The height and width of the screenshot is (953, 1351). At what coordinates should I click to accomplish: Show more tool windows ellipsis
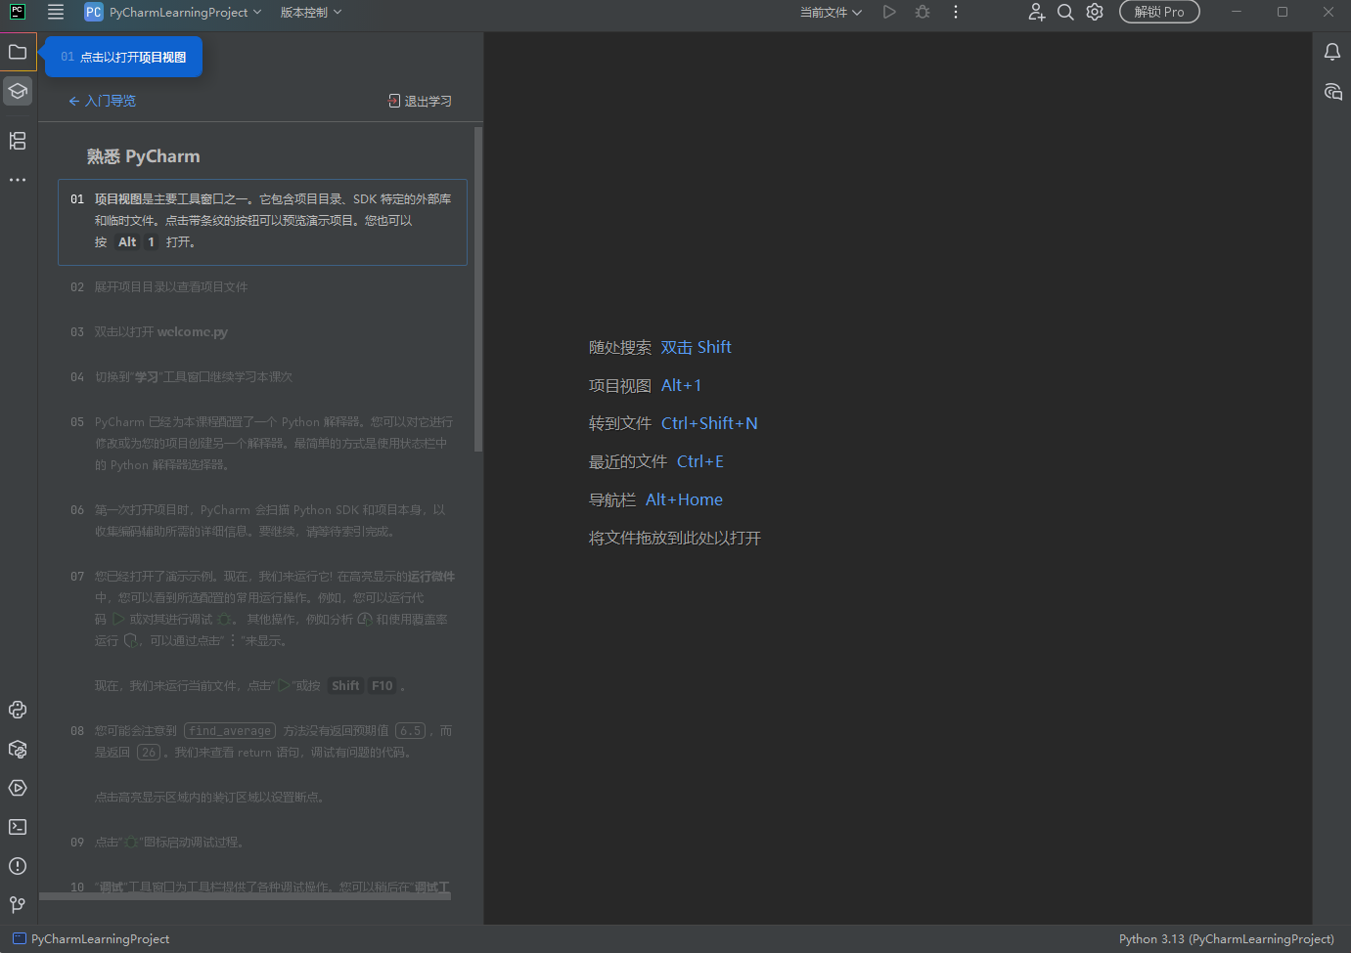click(x=18, y=180)
